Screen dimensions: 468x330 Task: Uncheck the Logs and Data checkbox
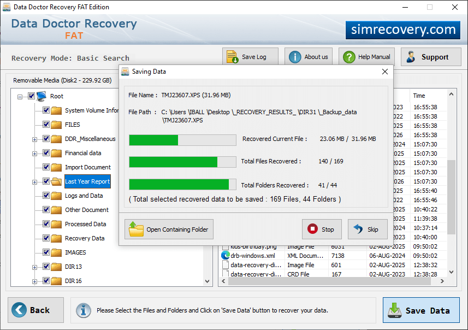pyautogui.click(x=46, y=195)
